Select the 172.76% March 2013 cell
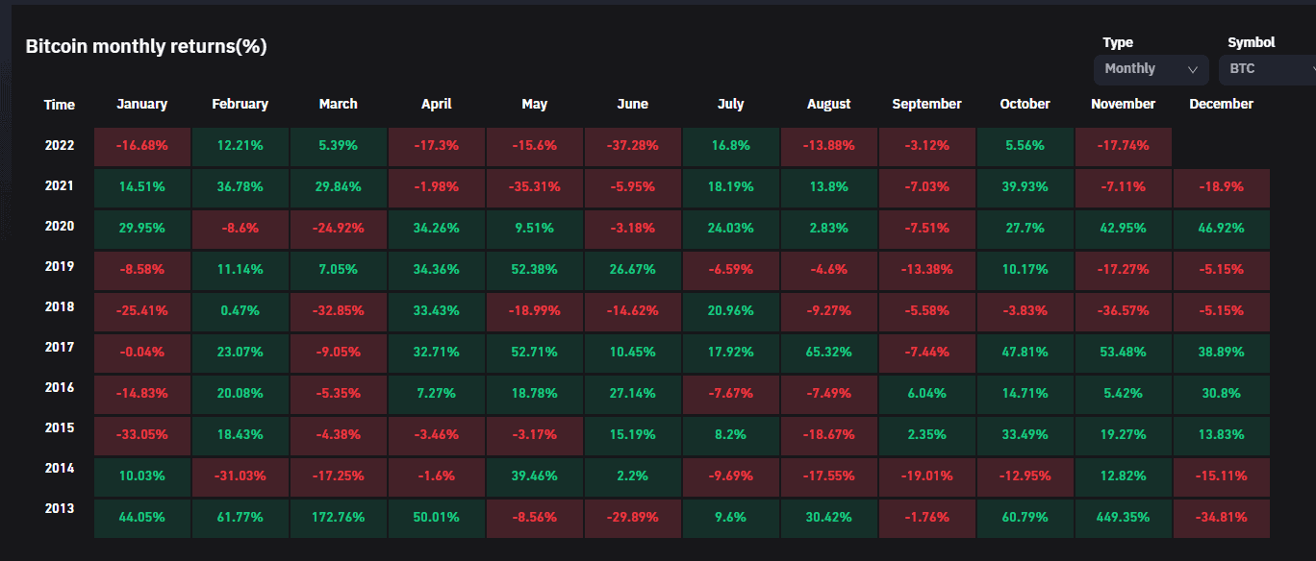1316x561 pixels. coord(338,518)
